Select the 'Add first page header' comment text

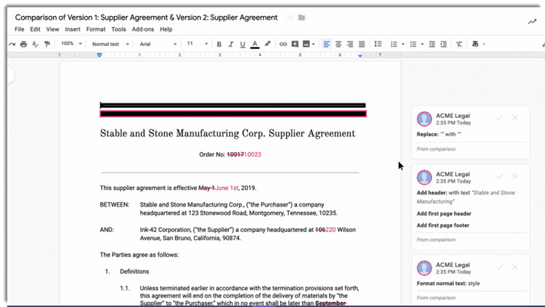[x=444, y=214]
